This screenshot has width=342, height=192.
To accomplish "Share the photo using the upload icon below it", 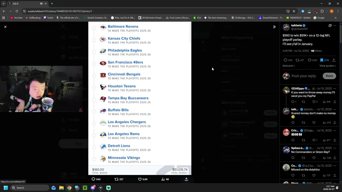I will (186, 179).
